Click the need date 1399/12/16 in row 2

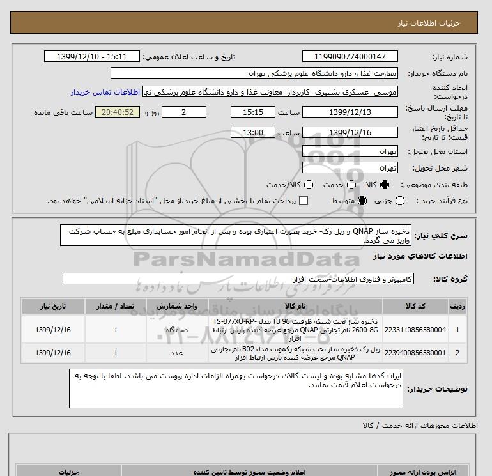pyautogui.click(x=53, y=353)
